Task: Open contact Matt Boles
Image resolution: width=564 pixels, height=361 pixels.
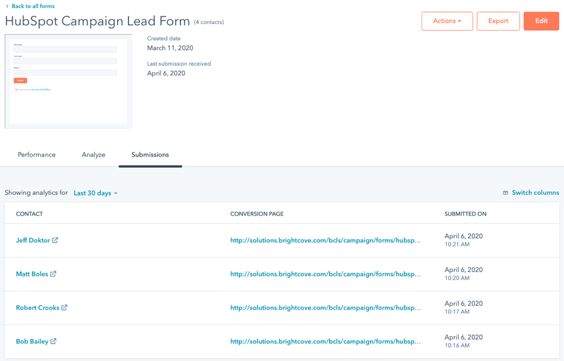Action: tap(32, 274)
